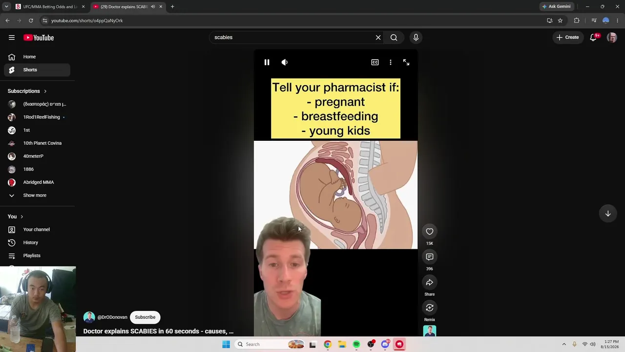Open Your channel

(37, 230)
